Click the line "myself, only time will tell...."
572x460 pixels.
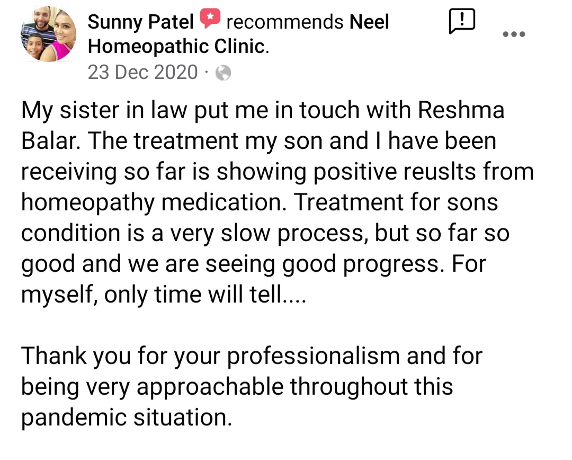163,295
